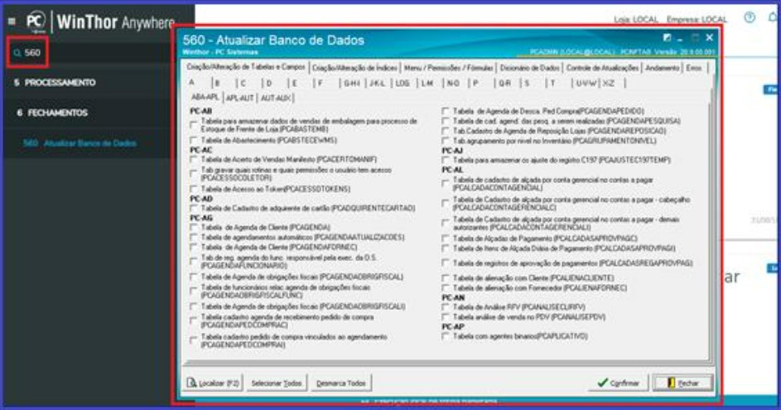Open the help question mark icon
The image size is (781, 410).
[750, 17]
